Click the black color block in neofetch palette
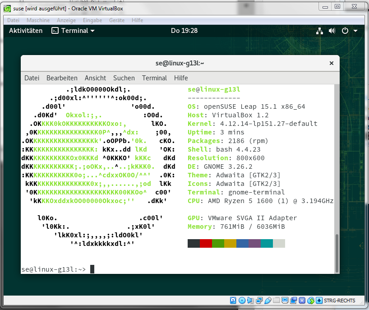The height and width of the screenshot is (310, 369). [194, 243]
